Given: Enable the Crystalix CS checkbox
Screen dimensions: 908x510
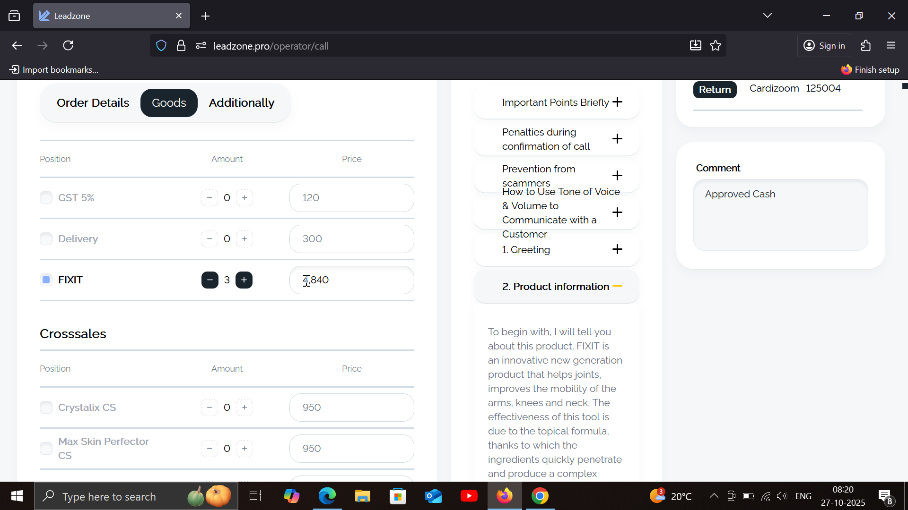Looking at the screenshot, I should [x=46, y=408].
